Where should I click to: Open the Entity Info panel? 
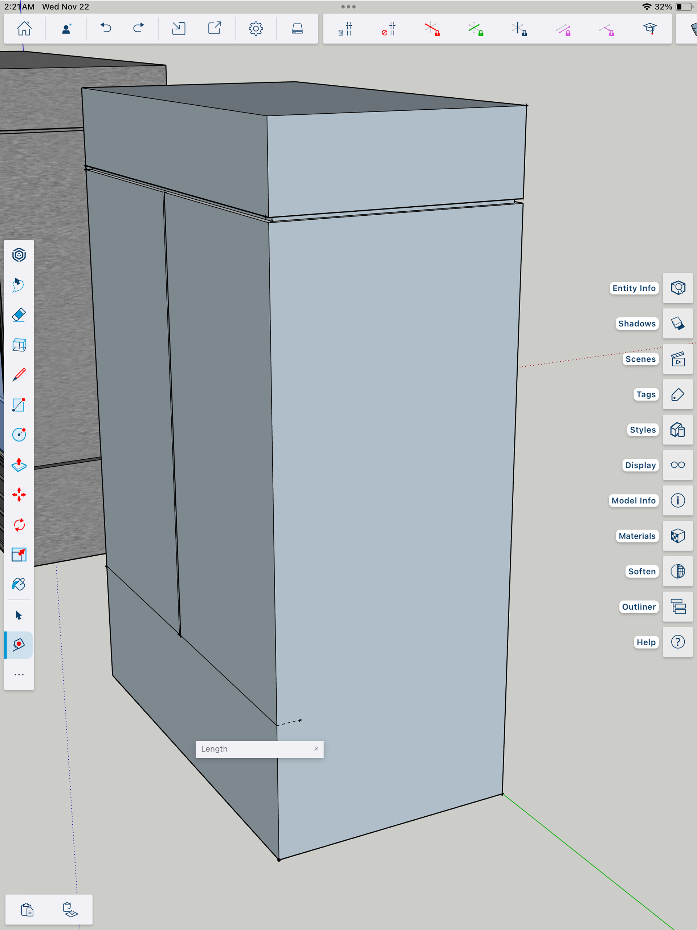pos(677,288)
